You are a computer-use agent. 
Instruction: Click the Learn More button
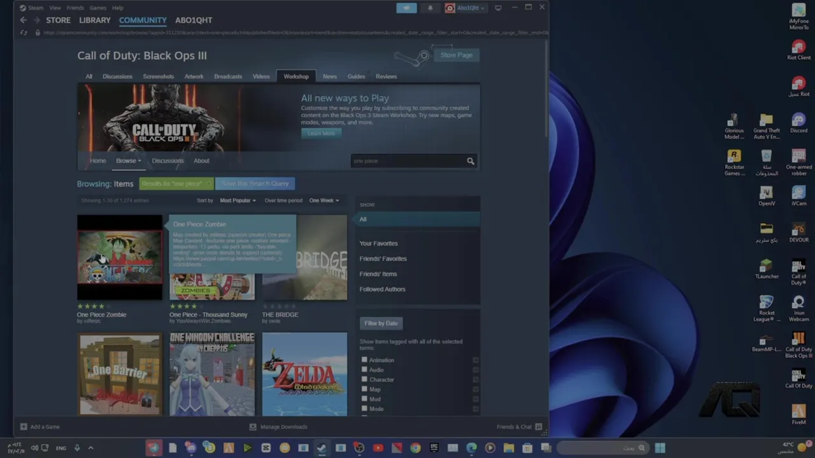pos(321,133)
